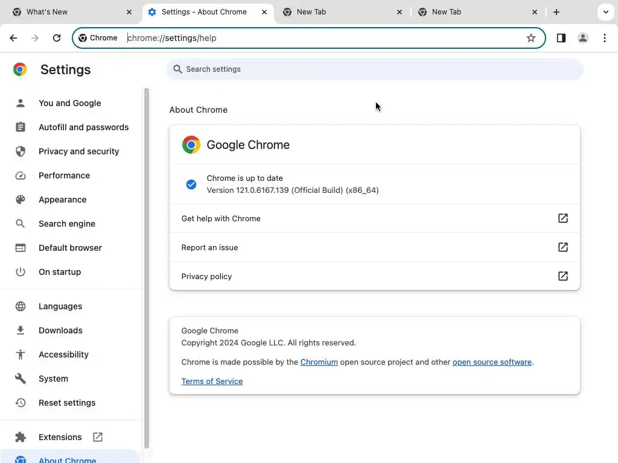The image size is (618, 463).
Task: Go back using the back arrow
Action: (x=13, y=38)
